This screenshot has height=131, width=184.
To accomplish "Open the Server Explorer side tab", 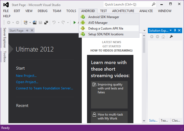I will tap(4, 38).
